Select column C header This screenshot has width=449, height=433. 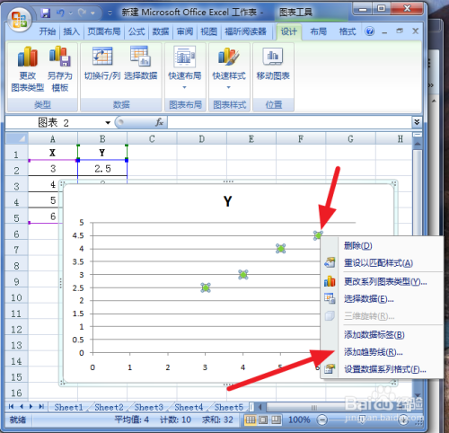[152, 139]
